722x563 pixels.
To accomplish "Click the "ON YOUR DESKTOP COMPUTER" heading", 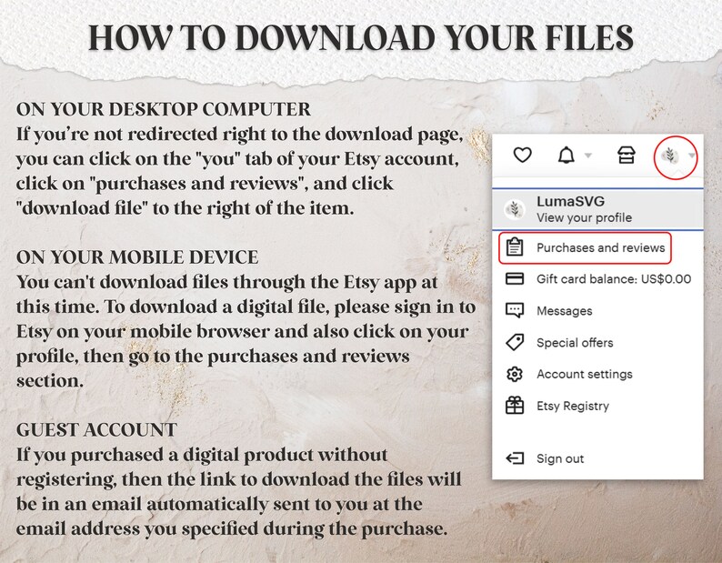I will click(x=164, y=109).
